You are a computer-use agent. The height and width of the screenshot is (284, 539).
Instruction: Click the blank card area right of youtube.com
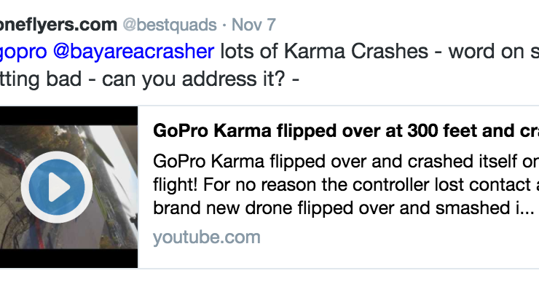click(398, 238)
